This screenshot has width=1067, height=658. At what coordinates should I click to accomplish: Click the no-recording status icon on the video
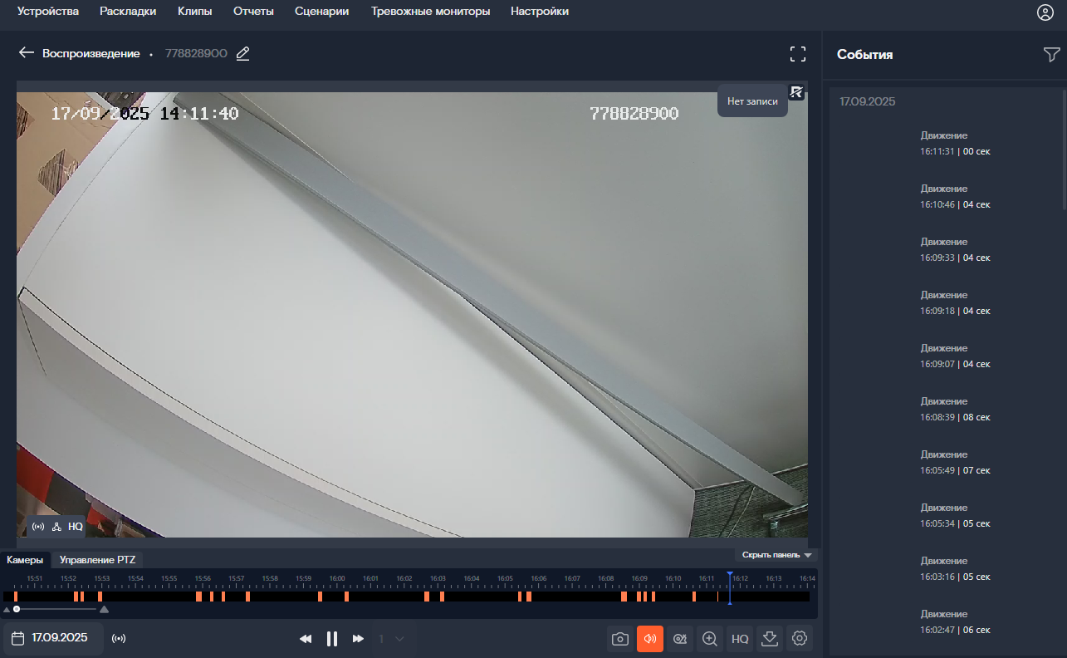(796, 92)
